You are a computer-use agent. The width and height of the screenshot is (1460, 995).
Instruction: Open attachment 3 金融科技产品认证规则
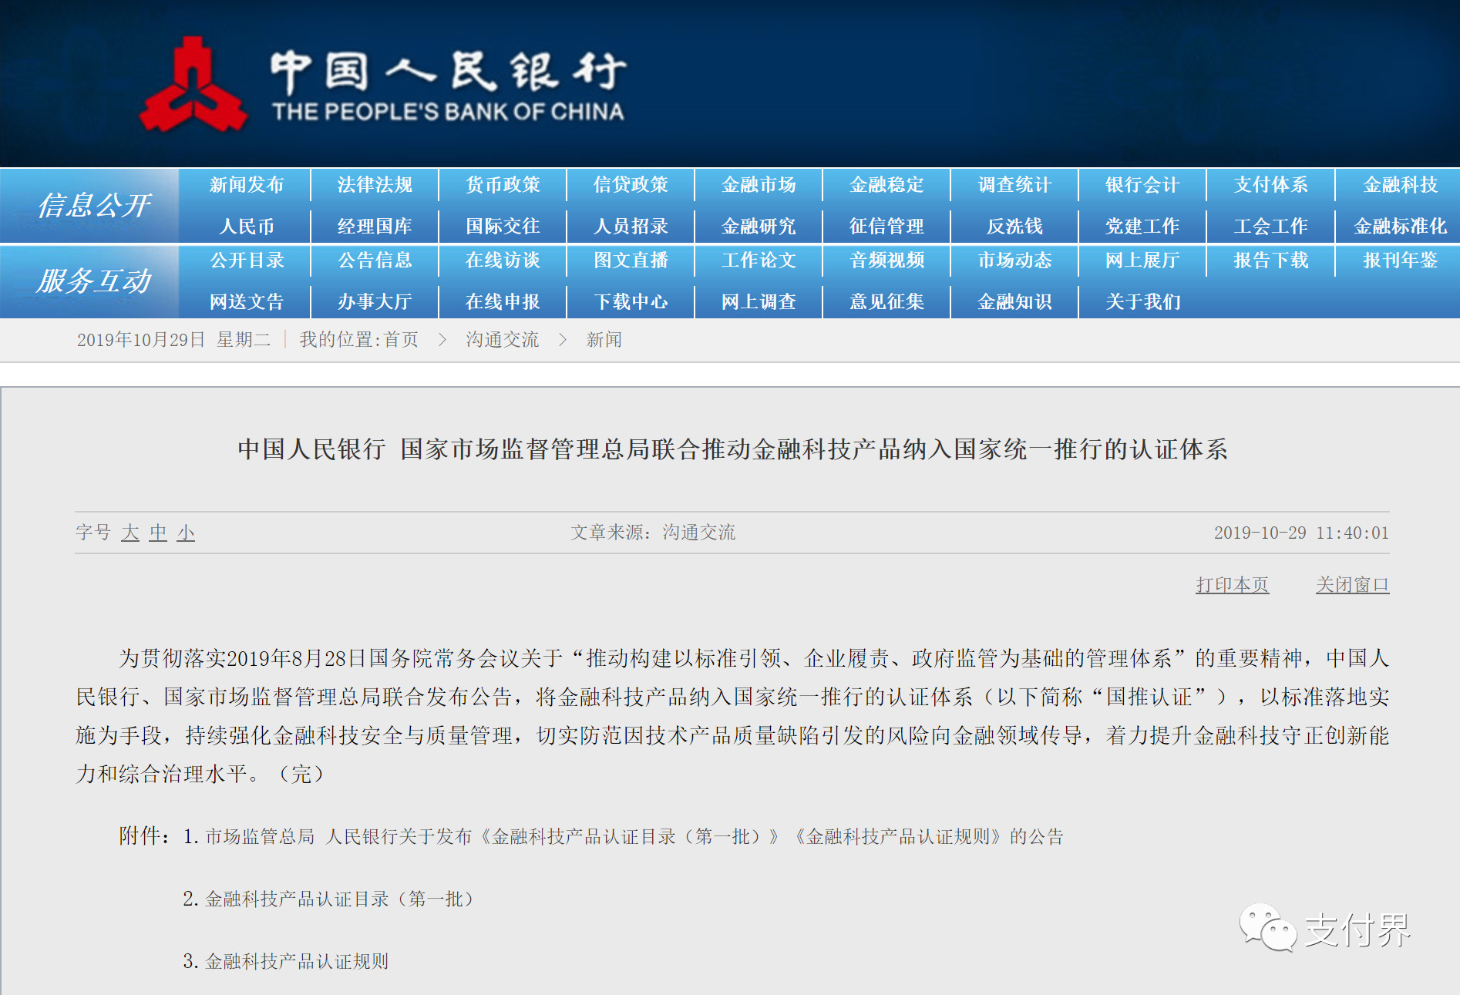click(297, 962)
